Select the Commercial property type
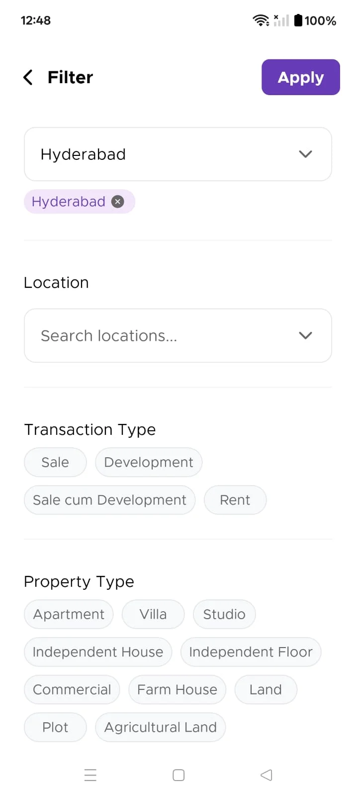Viewport: 356px width, 797px height. [72, 690]
